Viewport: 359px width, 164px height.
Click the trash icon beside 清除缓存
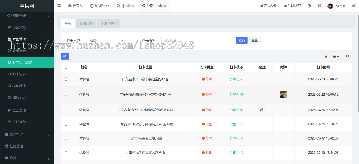pyautogui.click(x=285, y=6)
